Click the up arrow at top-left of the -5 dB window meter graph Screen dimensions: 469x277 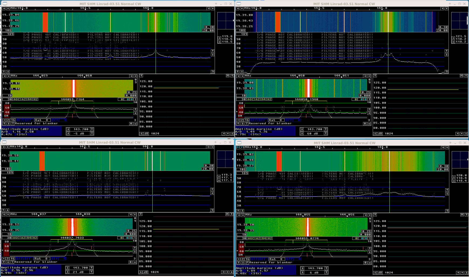tap(141, 76)
